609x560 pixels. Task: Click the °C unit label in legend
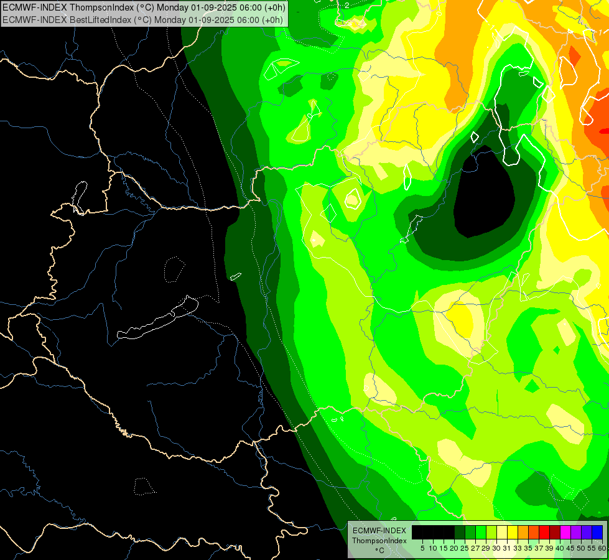379,551
